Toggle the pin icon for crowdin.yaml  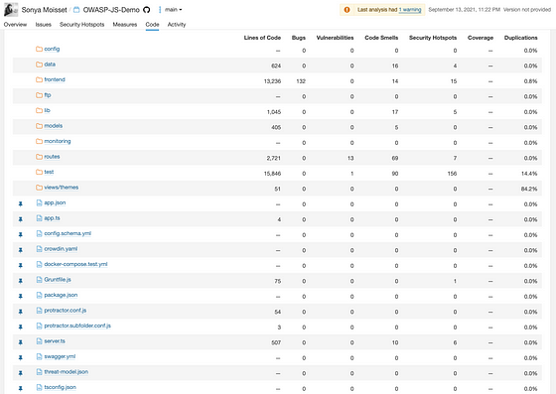(21, 250)
